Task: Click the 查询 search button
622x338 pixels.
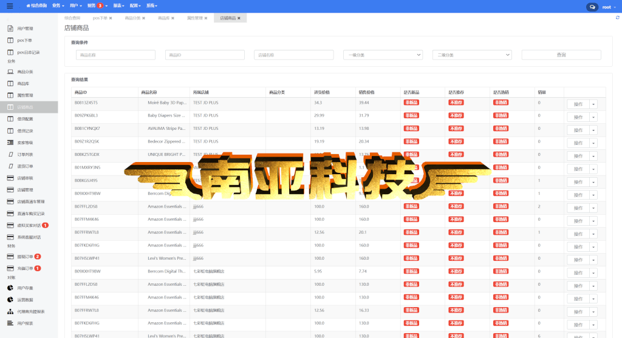Action: [x=561, y=55]
